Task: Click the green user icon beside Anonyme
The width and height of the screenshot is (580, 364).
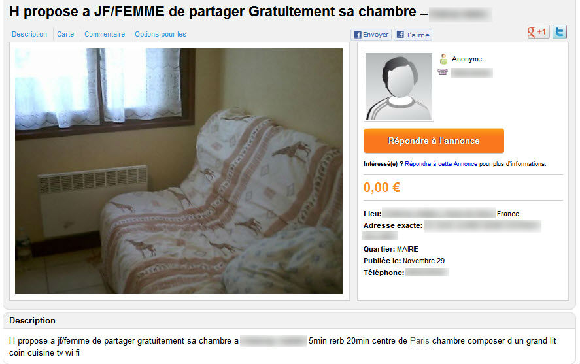Action: click(443, 59)
